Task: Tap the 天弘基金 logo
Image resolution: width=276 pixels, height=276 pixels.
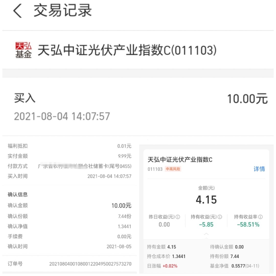Action: [24, 50]
